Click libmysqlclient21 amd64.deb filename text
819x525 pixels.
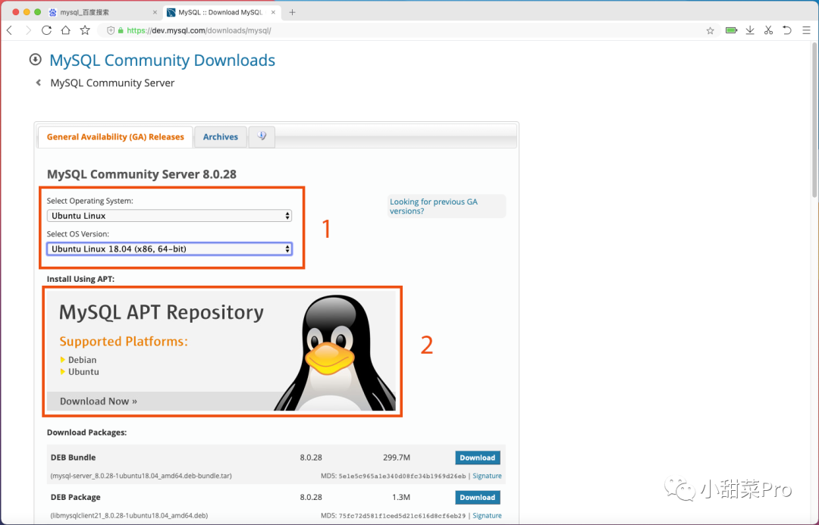[x=129, y=516]
